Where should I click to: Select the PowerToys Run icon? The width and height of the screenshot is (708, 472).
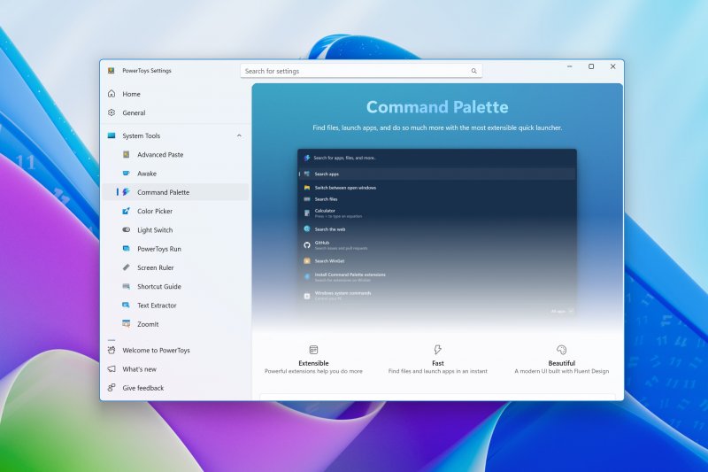(127, 249)
